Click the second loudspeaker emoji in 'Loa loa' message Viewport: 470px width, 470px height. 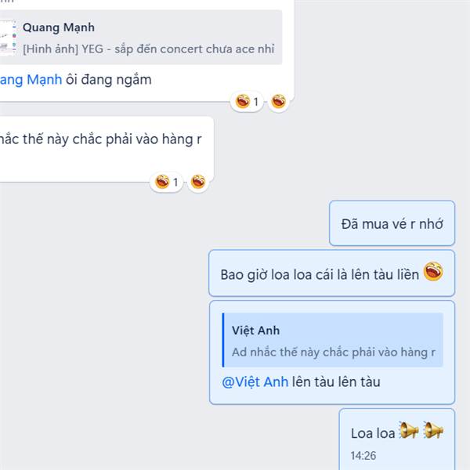(433, 430)
